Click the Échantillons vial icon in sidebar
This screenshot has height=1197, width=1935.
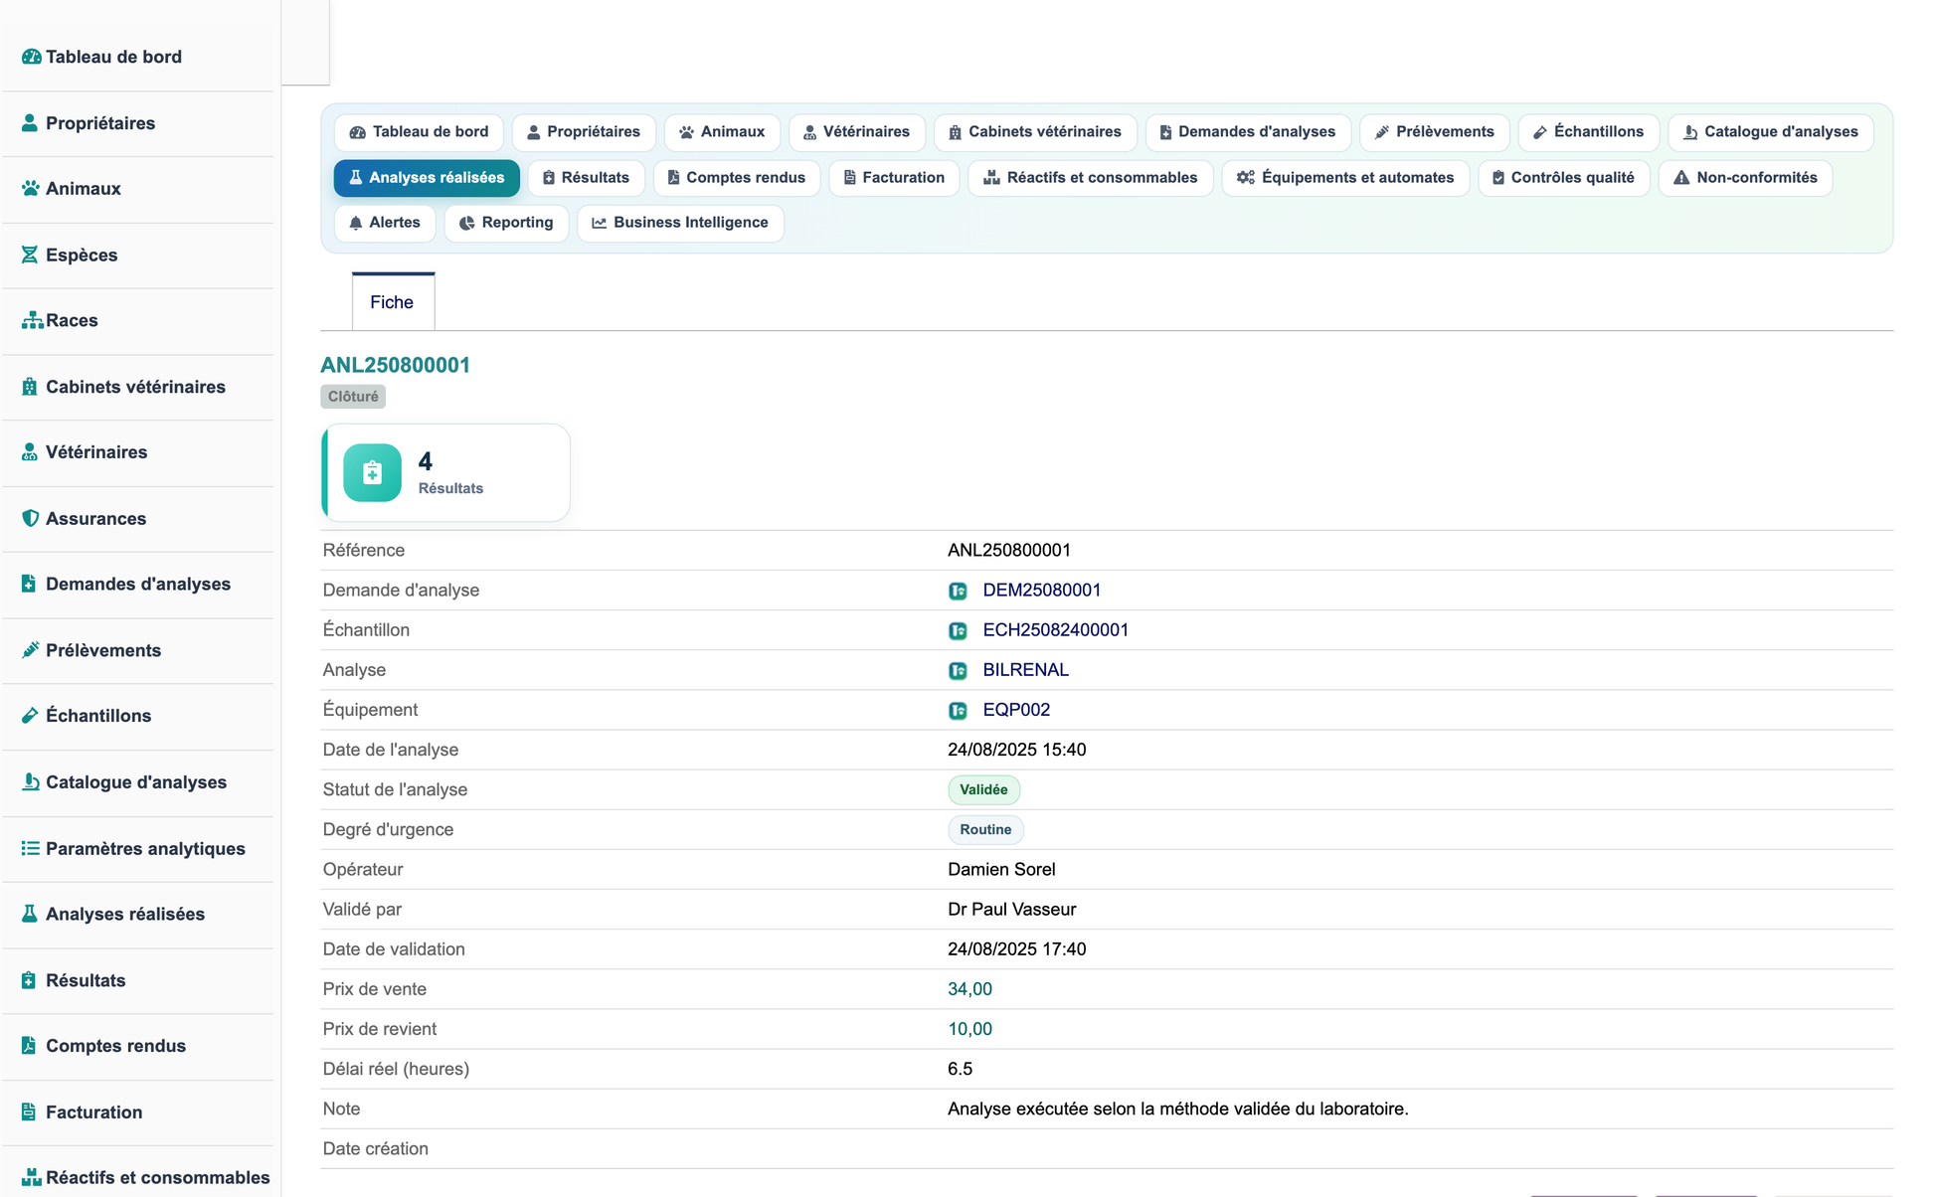tap(30, 716)
